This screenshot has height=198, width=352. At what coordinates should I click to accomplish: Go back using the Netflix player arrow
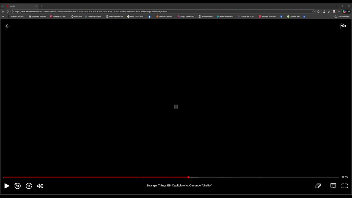(8, 26)
